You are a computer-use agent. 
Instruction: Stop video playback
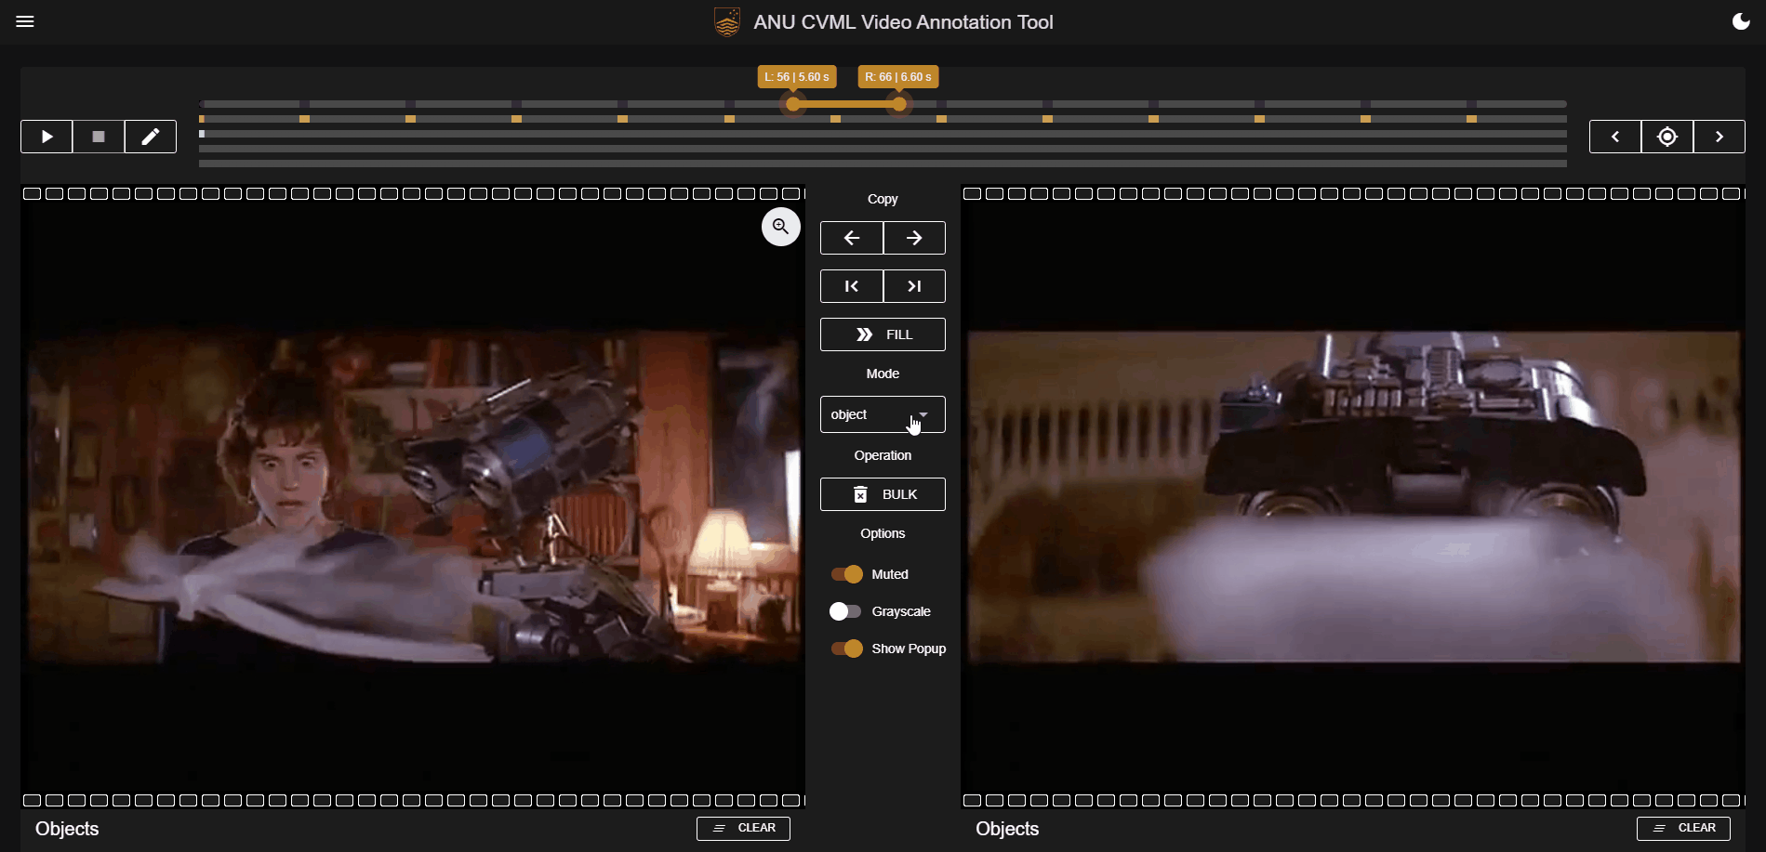[x=99, y=137]
